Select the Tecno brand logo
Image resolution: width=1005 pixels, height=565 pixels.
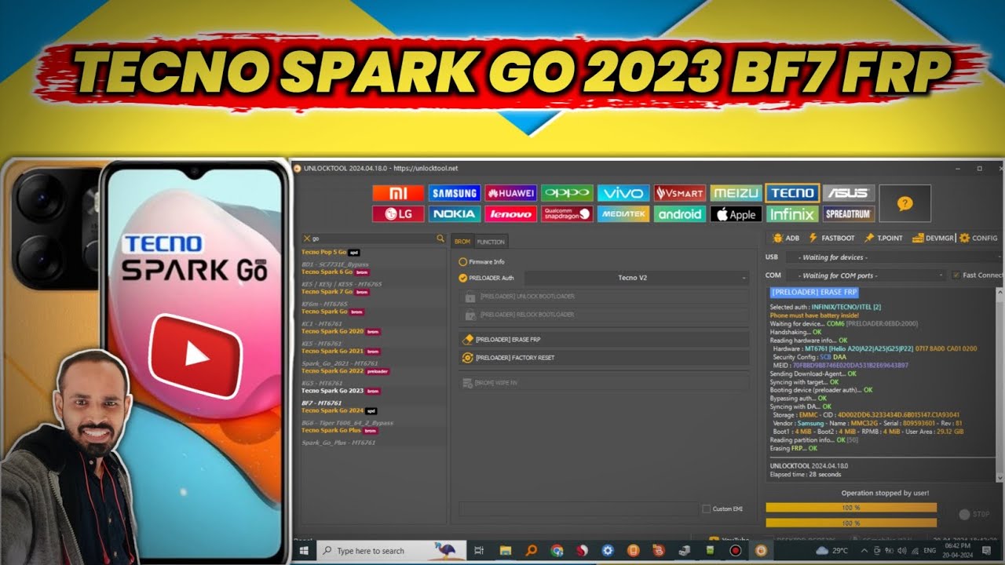pos(792,193)
